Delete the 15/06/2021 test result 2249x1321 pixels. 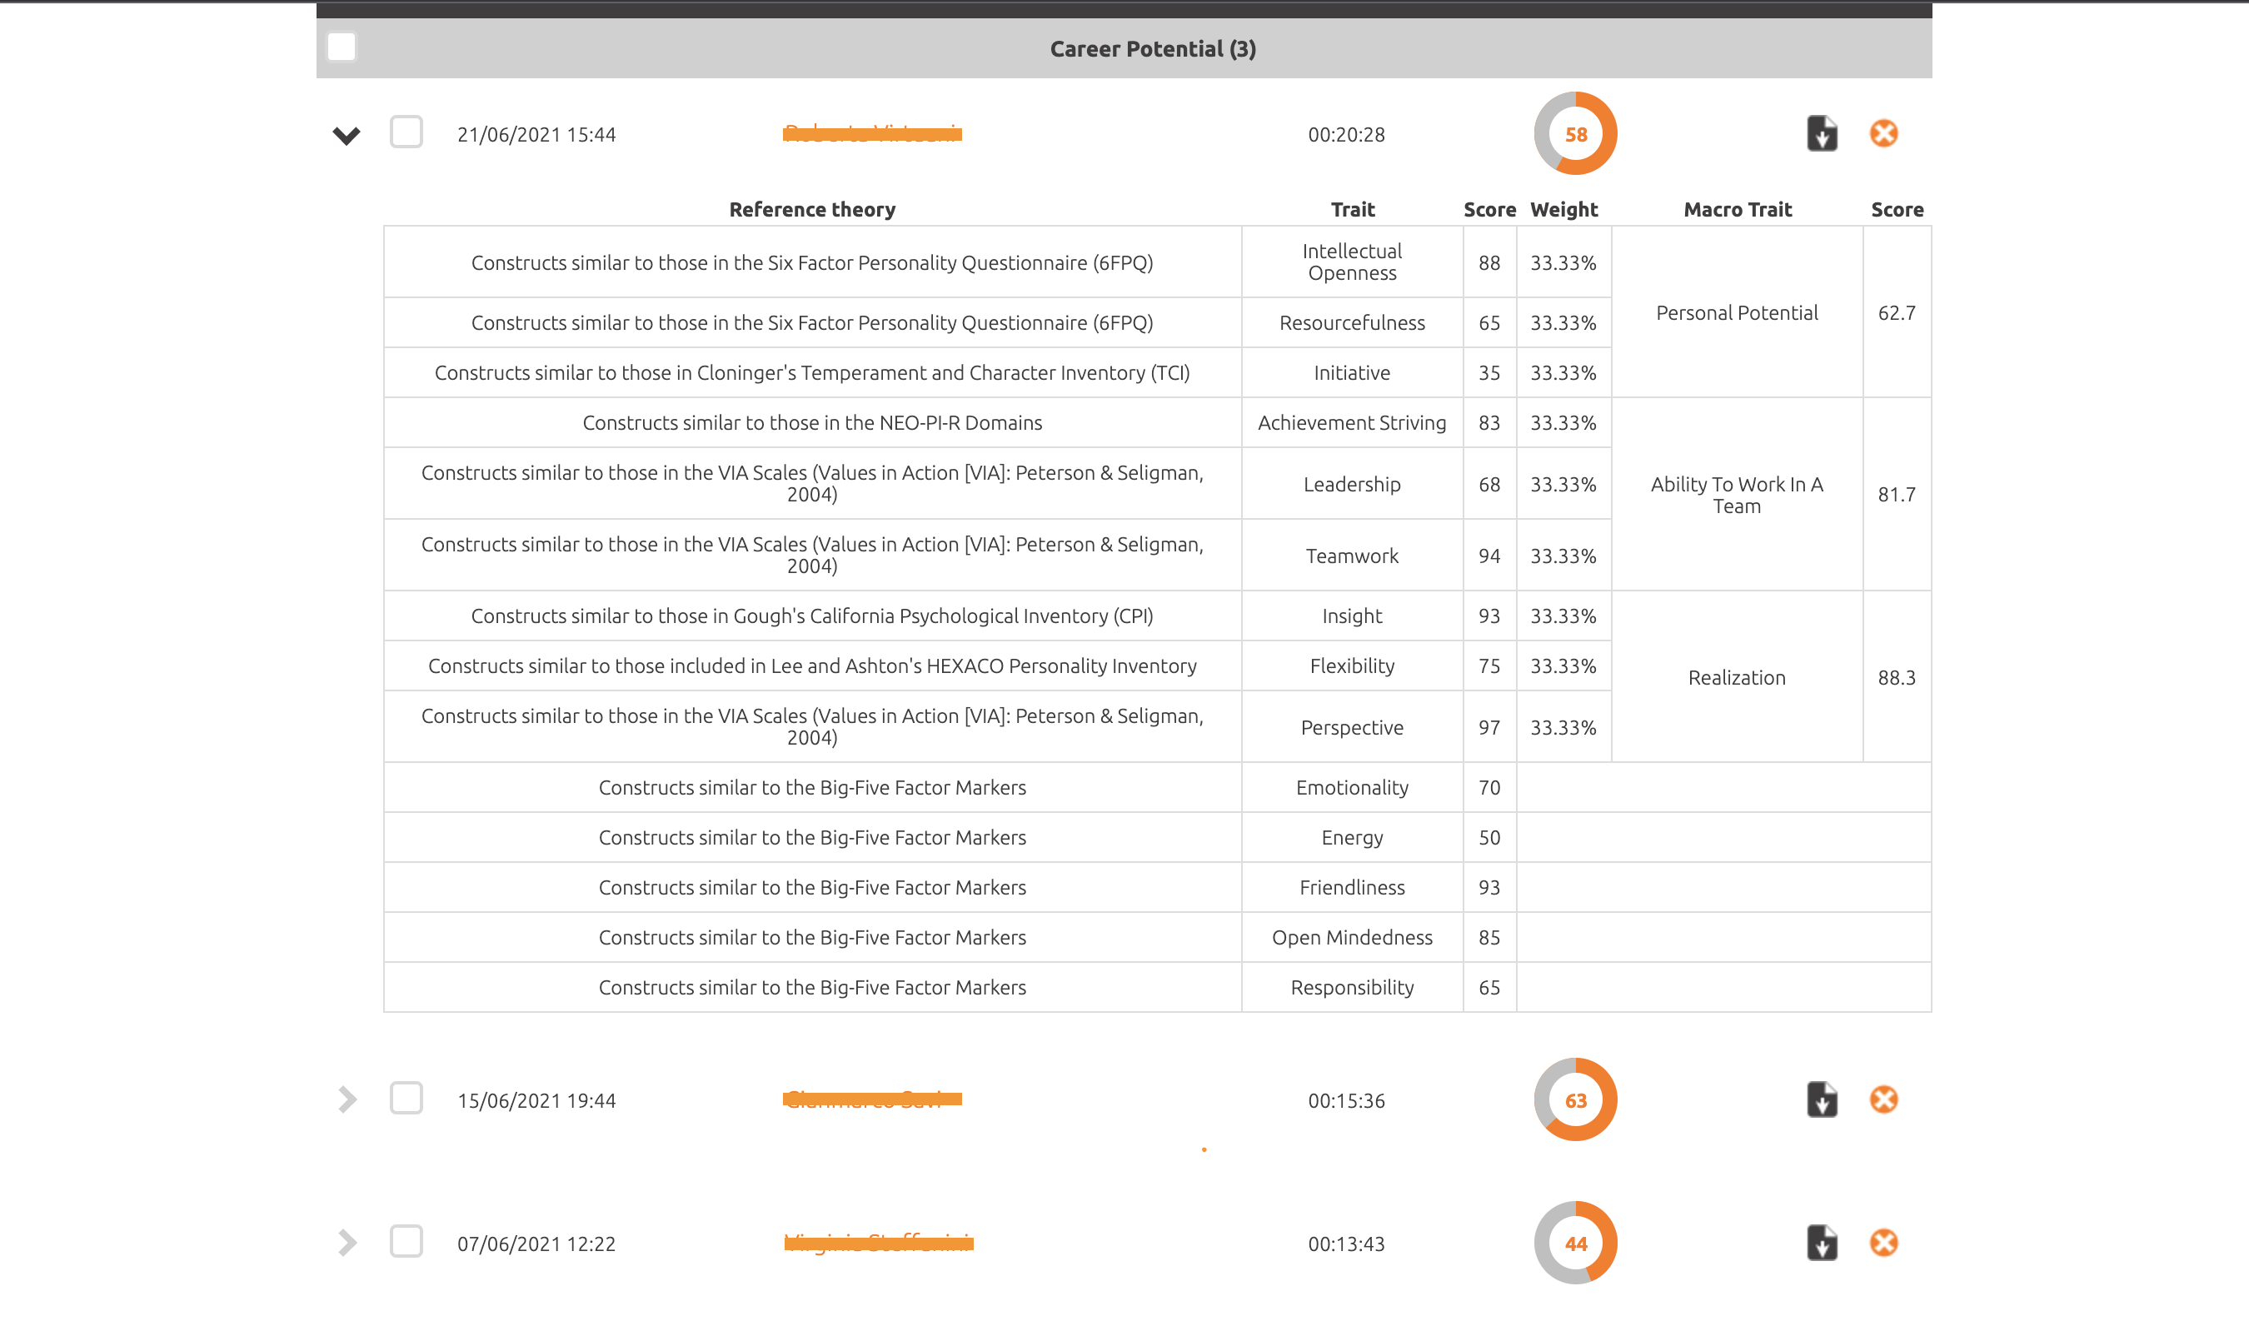(x=1884, y=1099)
